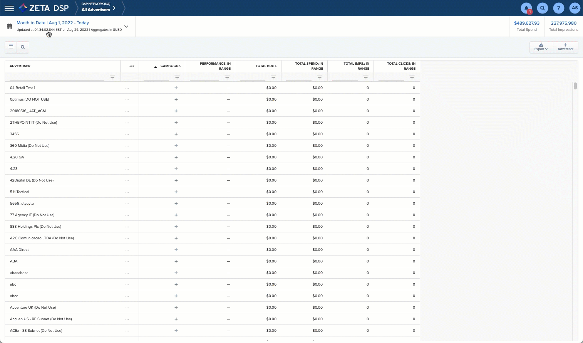Click the search icon in top header

pyautogui.click(x=542, y=8)
